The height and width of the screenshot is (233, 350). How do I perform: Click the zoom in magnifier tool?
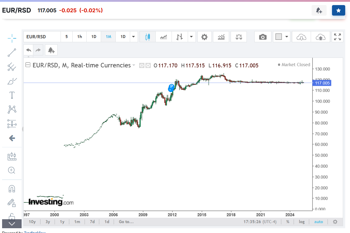coord(12,170)
